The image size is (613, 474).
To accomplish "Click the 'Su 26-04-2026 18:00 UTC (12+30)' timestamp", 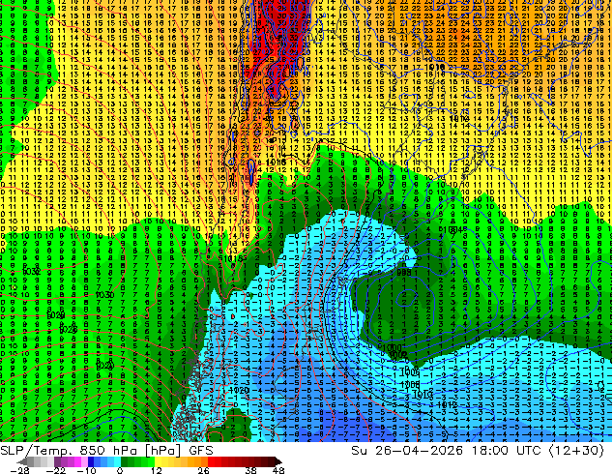I will tap(478, 451).
